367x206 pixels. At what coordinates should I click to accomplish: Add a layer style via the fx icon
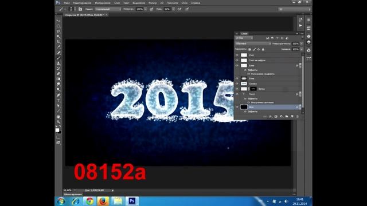pyautogui.click(x=270, y=116)
